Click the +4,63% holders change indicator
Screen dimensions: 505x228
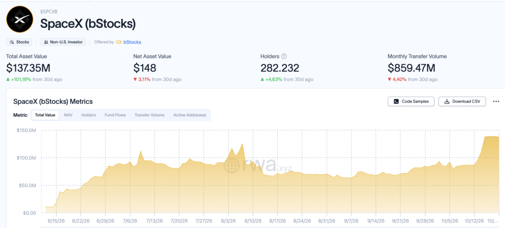[x=273, y=79]
